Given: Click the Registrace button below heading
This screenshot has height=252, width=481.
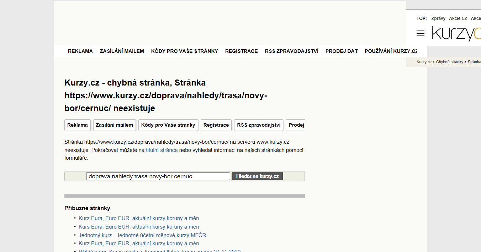Looking at the screenshot, I should point(216,125).
